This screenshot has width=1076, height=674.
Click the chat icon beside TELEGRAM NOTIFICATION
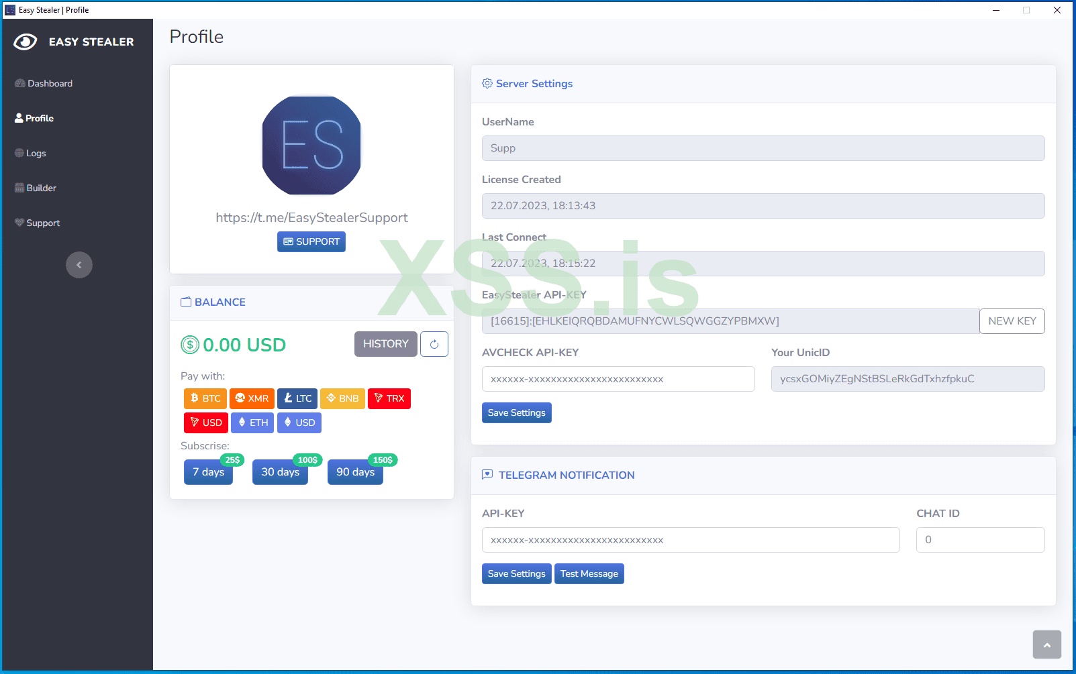487,475
